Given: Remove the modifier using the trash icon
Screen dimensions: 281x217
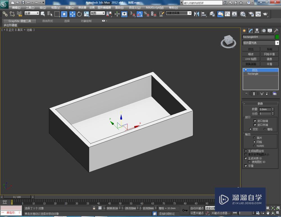Looking at the screenshot, I should [267, 93].
